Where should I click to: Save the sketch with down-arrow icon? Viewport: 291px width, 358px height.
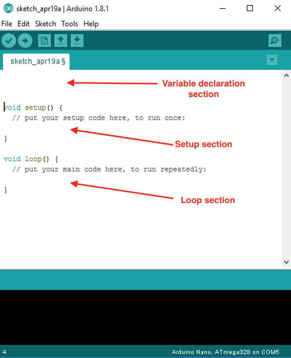(x=77, y=41)
